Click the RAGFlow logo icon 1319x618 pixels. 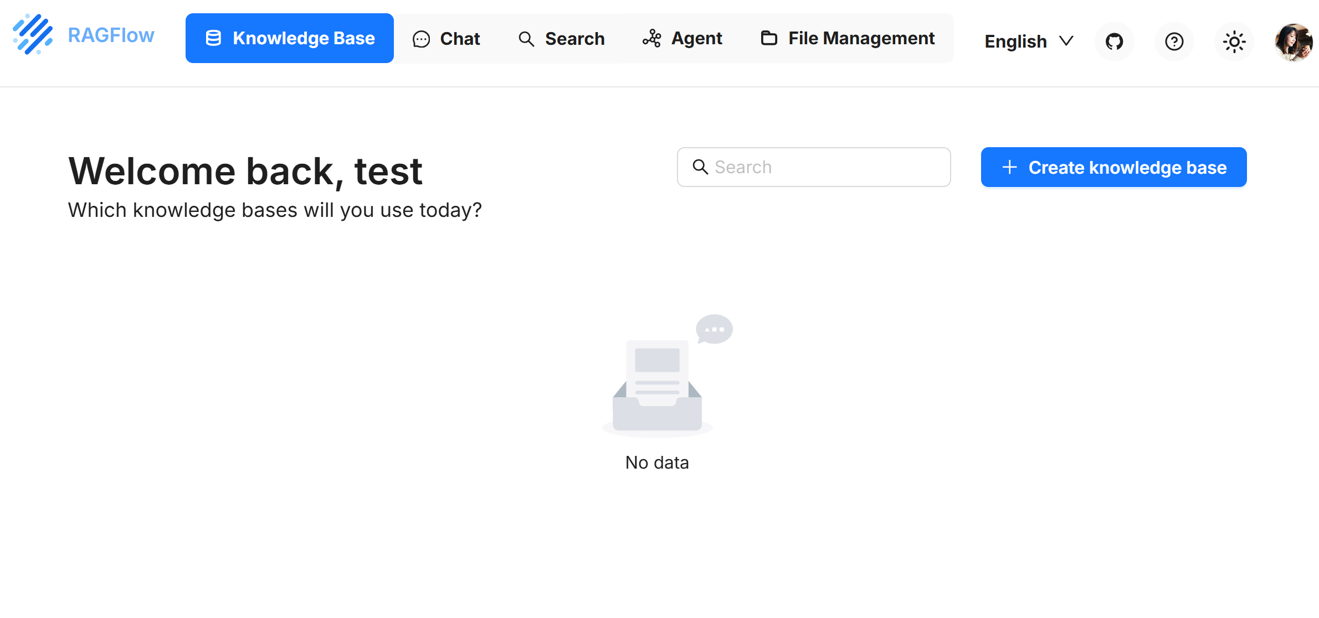pyautogui.click(x=33, y=35)
